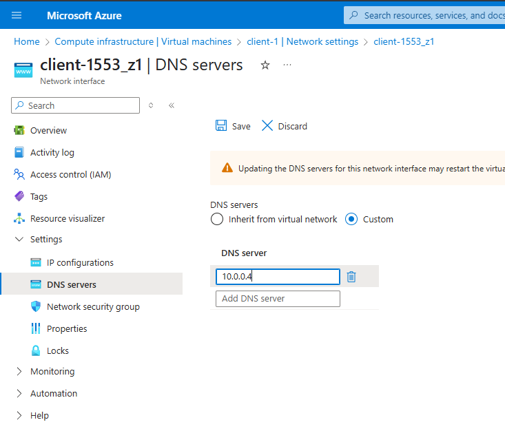Screen dimensions: 505x442
Task: Open the more options ellipsis menu
Action: click(287, 65)
